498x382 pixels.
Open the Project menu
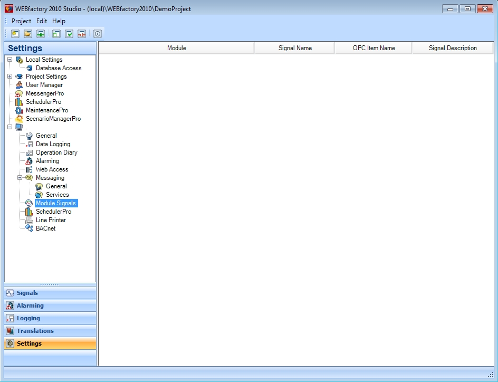pos(21,21)
